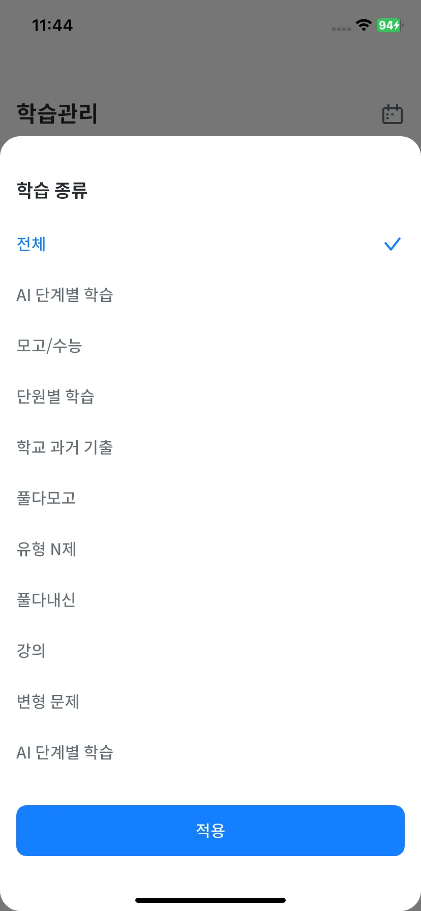Pick 단원별 학습 from the list
This screenshot has width=421, height=911.
[211, 397]
